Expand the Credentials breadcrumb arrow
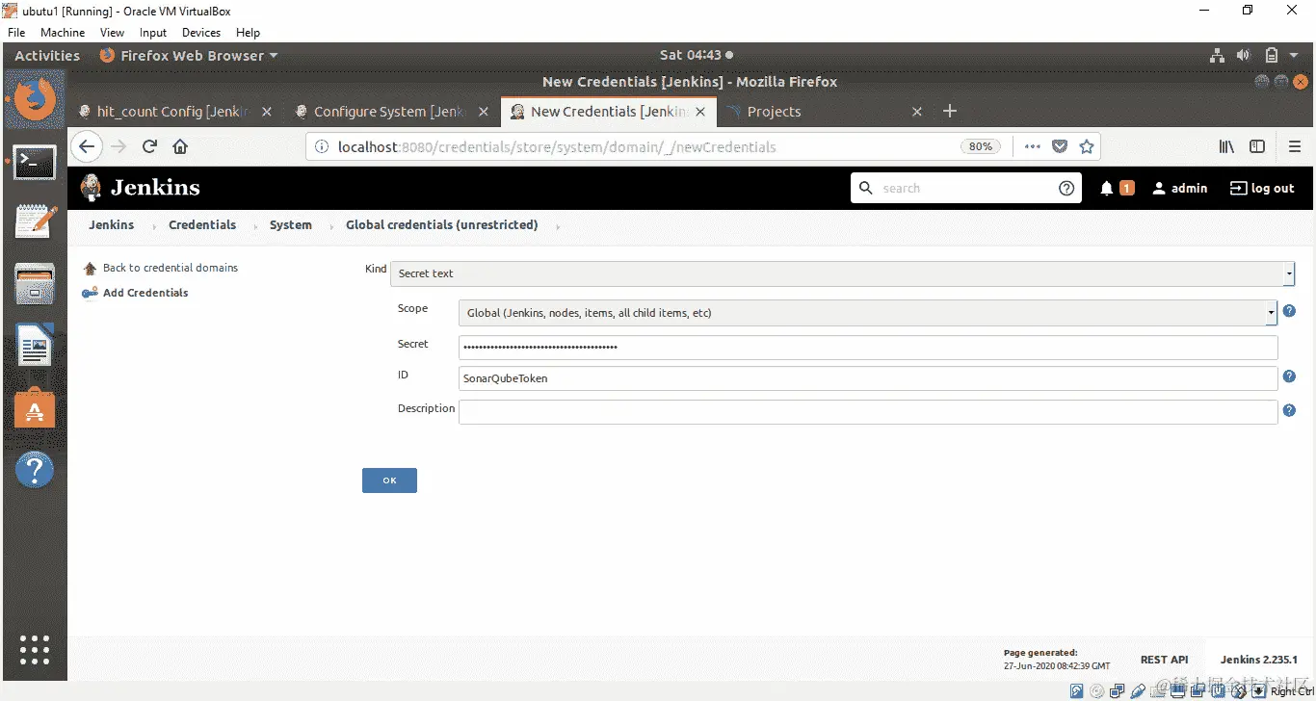 [254, 226]
